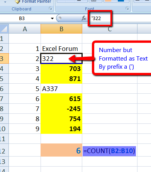Screen dimensions: 151x172
Task: Select the cell containing A337
Action: click(x=61, y=89)
